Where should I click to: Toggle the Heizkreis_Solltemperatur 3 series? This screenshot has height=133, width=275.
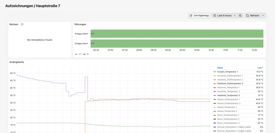[x=230, y=84]
